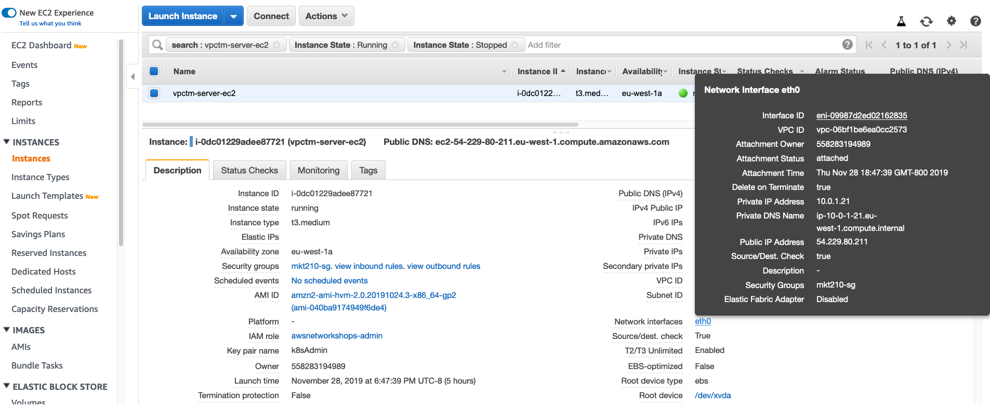Screen dimensions: 990x408
Task: Open Launch Templates in sidebar
Action: pos(47,196)
